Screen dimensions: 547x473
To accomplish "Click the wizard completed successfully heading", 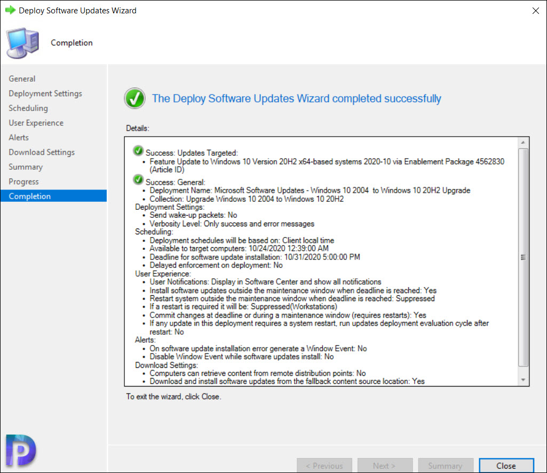I will coord(297,98).
